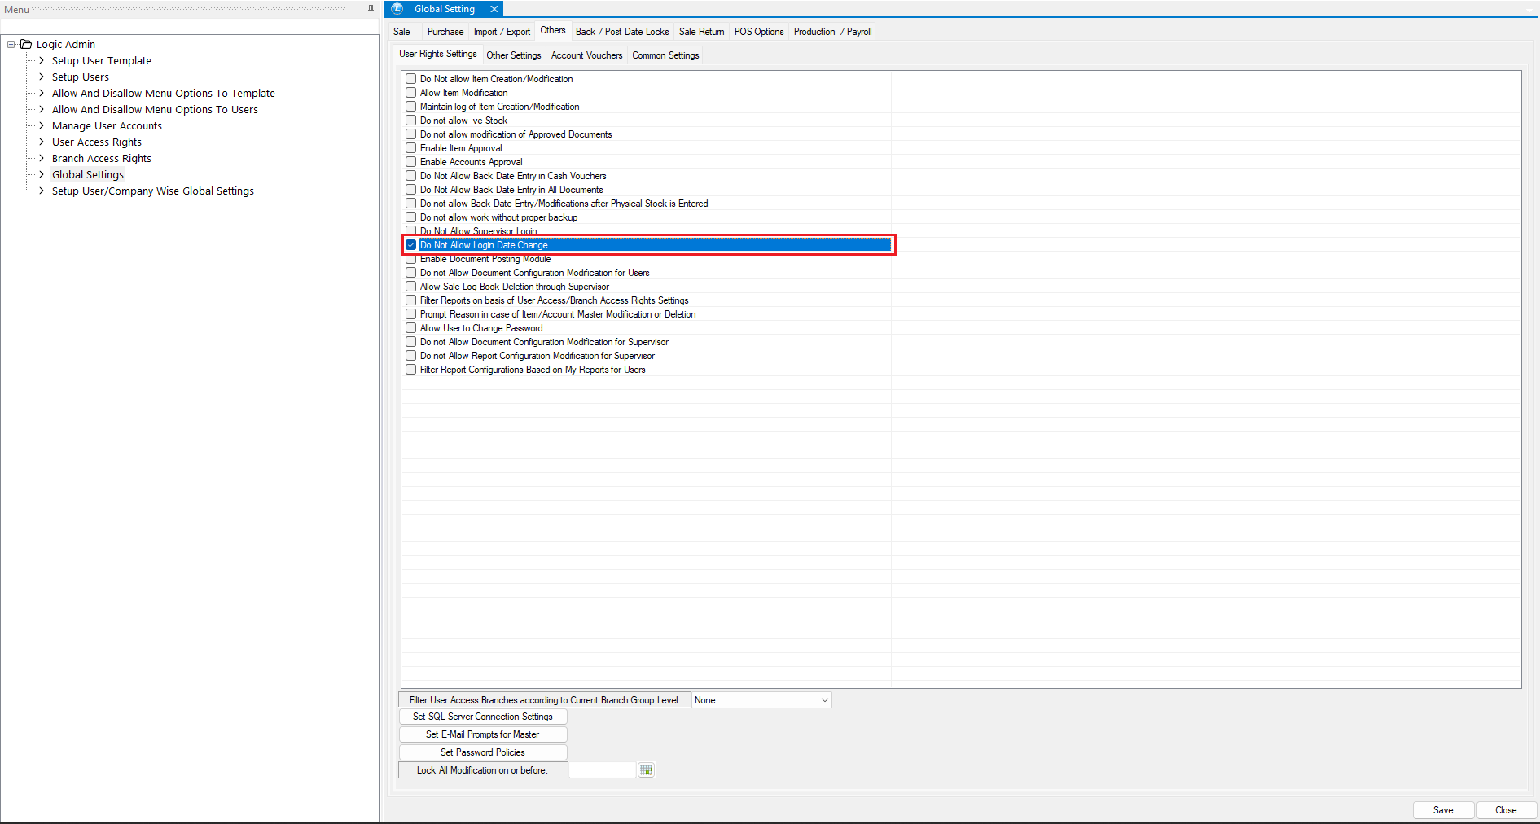Expand the Manage User Accounts node
The image size is (1540, 824).
pos(42,125)
